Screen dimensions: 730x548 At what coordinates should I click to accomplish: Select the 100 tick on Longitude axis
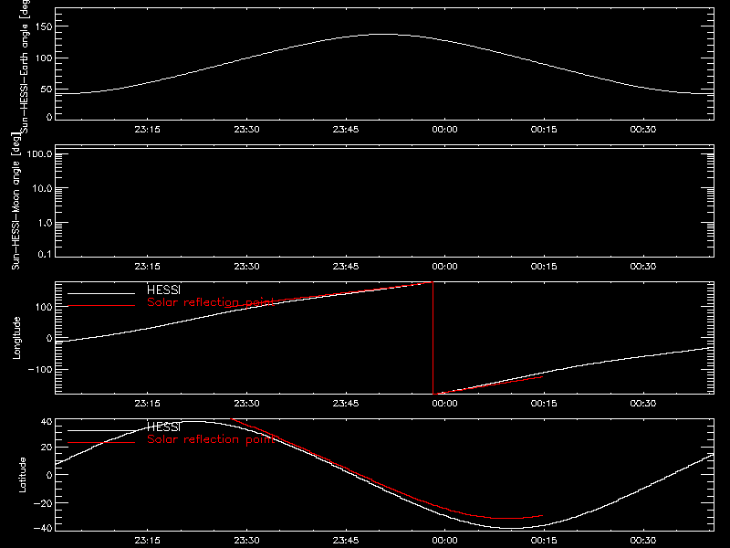(43, 307)
